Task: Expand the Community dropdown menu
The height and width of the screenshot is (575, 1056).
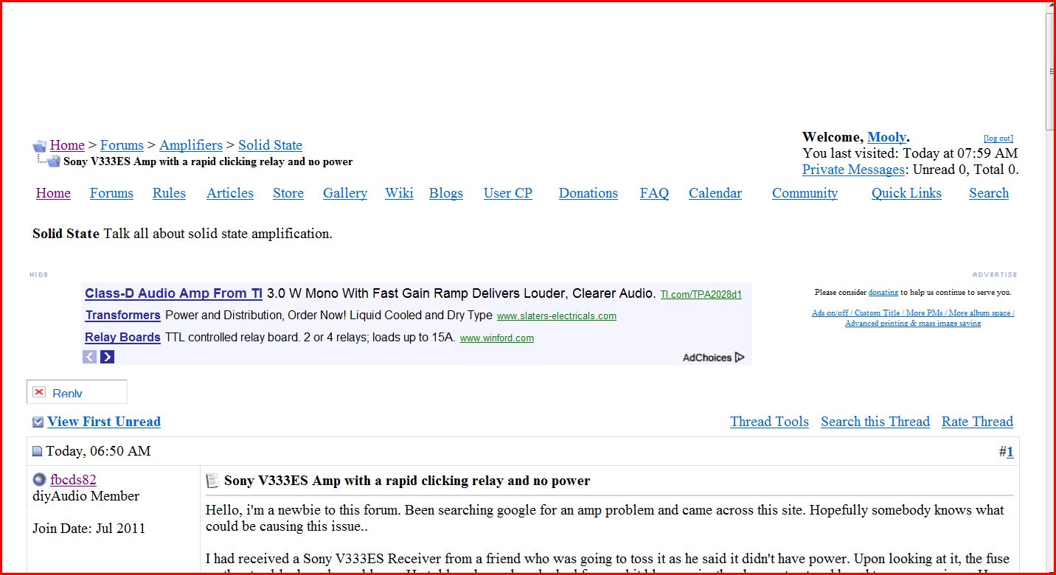Action: click(x=805, y=193)
